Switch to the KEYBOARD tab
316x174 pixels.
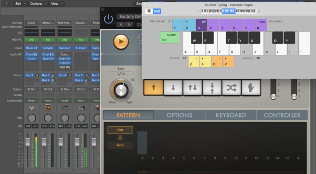[231, 115]
